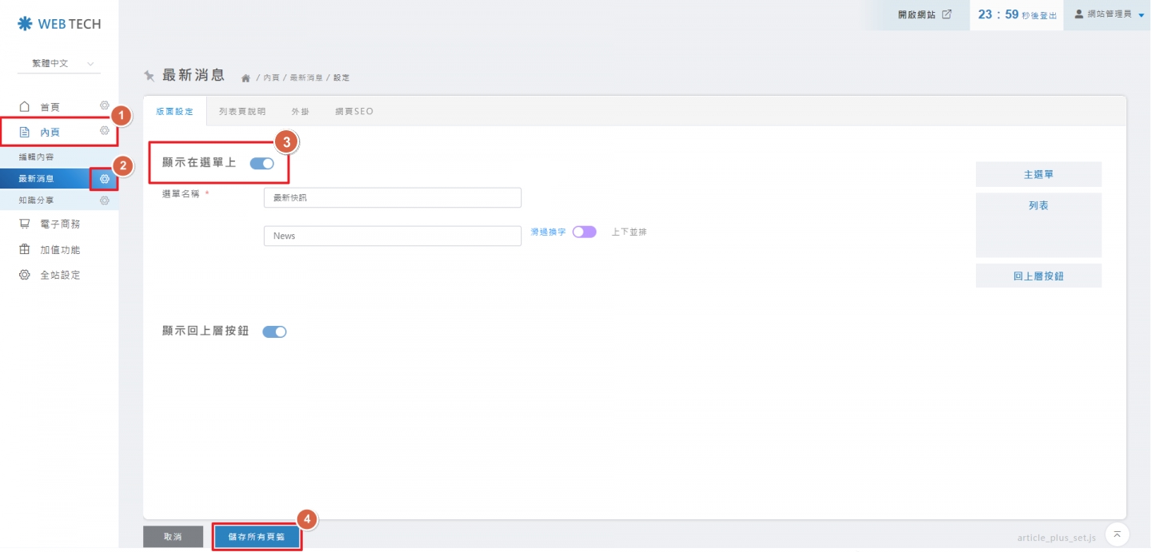Click the pin icon beside page title

coord(149,76)
